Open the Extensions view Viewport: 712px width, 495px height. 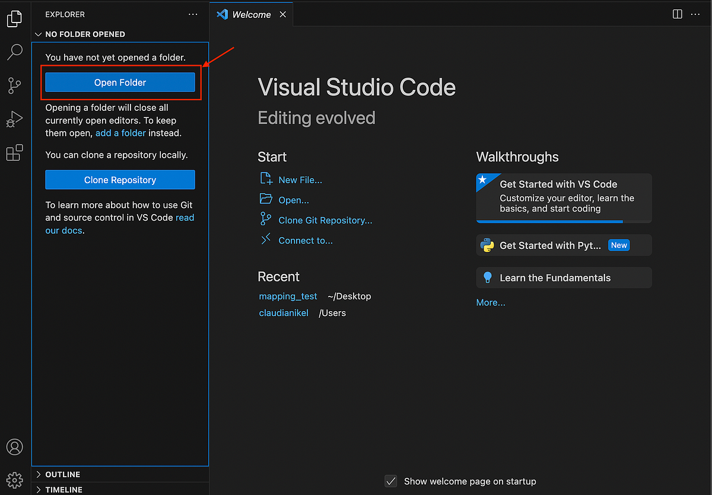pos(14,152)
